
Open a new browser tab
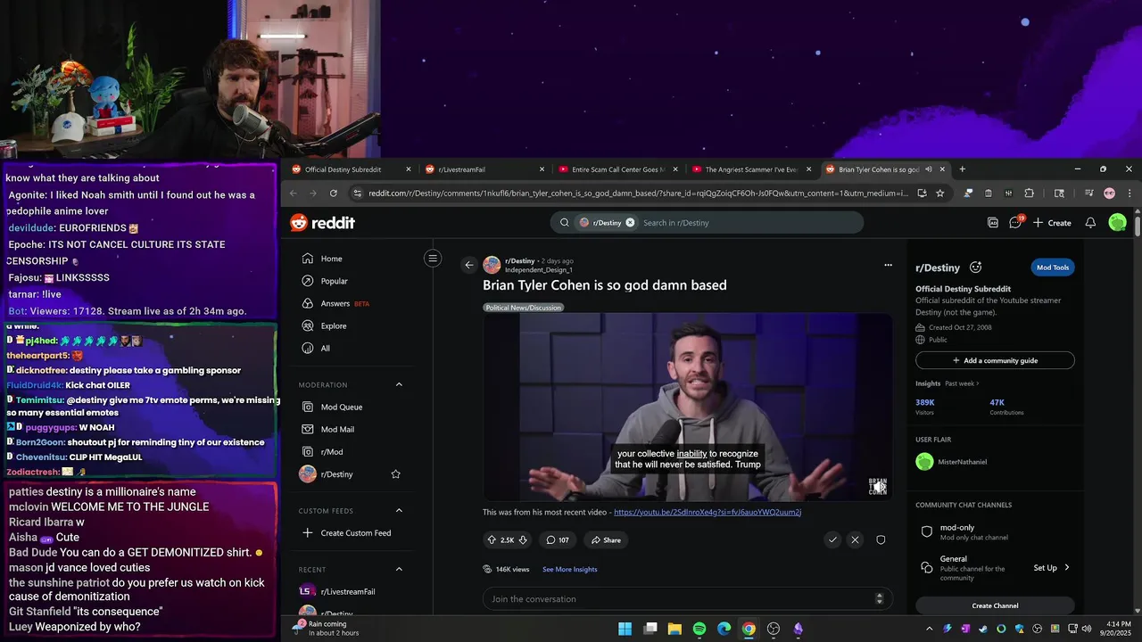pos(962,169)
